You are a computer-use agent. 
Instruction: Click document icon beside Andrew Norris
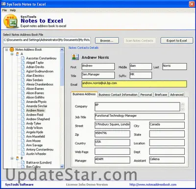23,110
